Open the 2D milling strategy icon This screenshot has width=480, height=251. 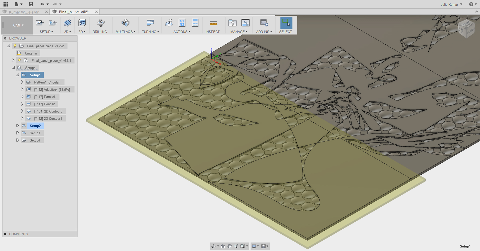point(67,23)
